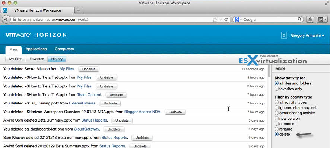Select the delete activity filter
This screenshot has width=330, height=148.
[x=277, y=134]
